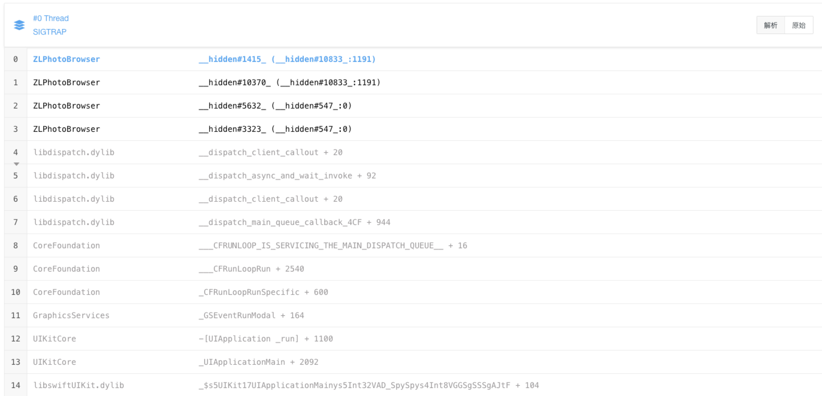
Task: Click __dispatch_client_callout + 20 in frame 4
Action: [x=270, y=152]
